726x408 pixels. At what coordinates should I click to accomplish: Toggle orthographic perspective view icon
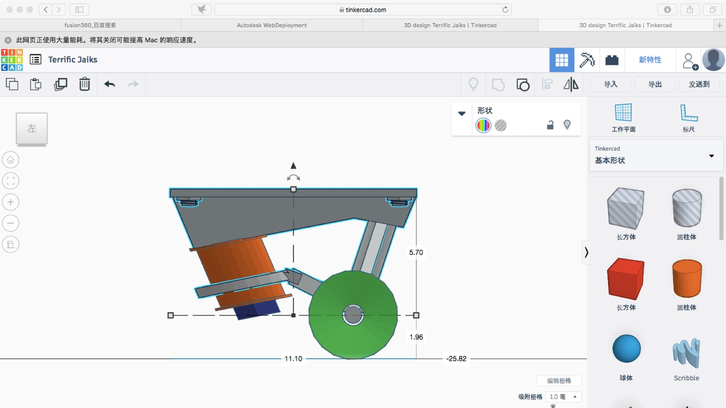tap(10, 244)
